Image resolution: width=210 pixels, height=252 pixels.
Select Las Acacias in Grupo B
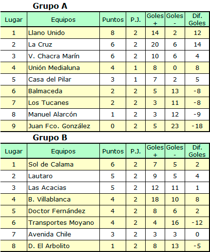coord(47,188)
